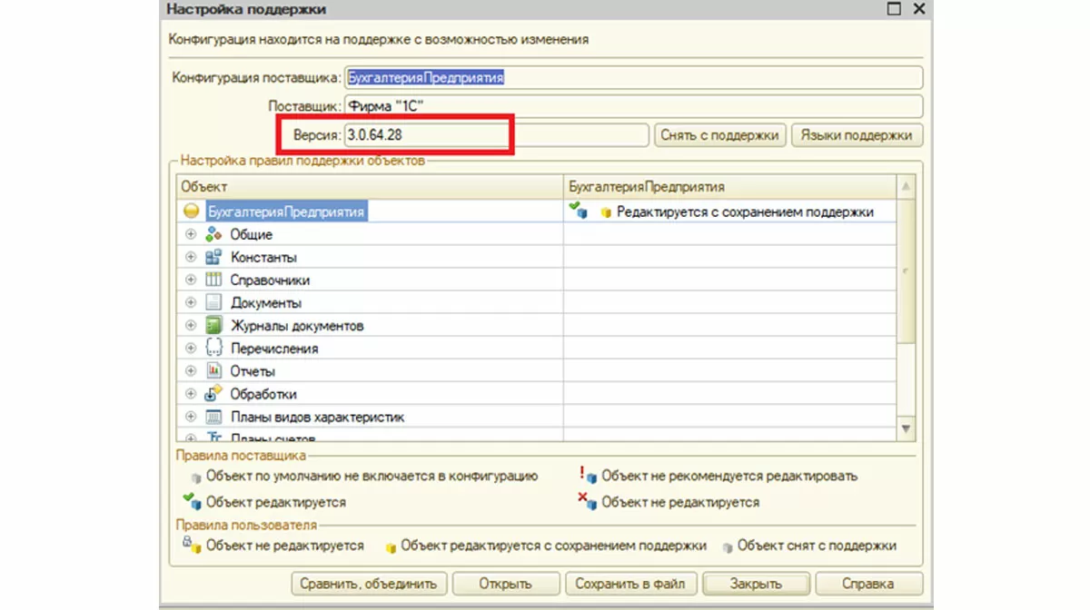Expand the Общие node

[191, 234]
